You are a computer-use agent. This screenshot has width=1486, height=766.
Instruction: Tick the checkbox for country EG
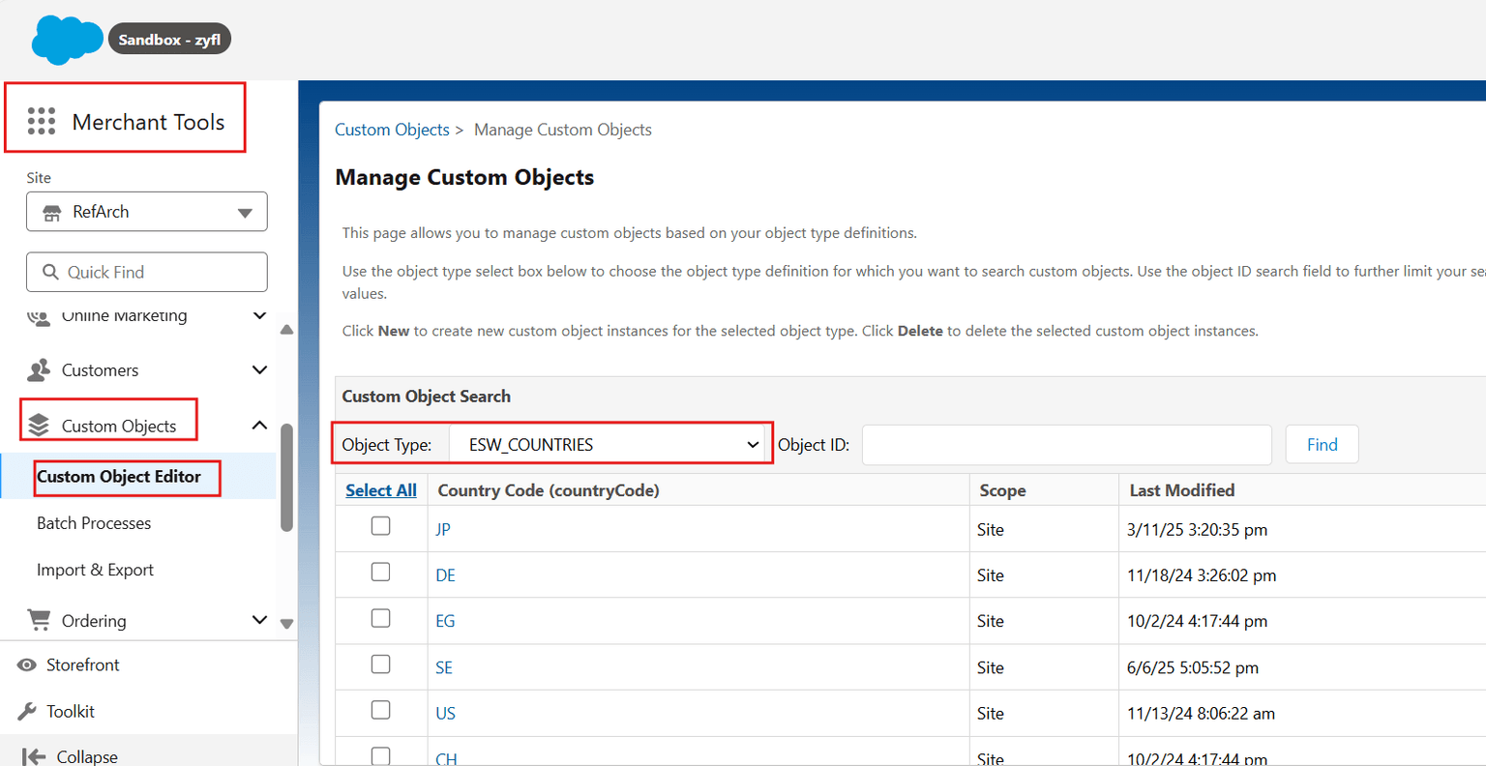pyautogui.click(x=381, y=618)
